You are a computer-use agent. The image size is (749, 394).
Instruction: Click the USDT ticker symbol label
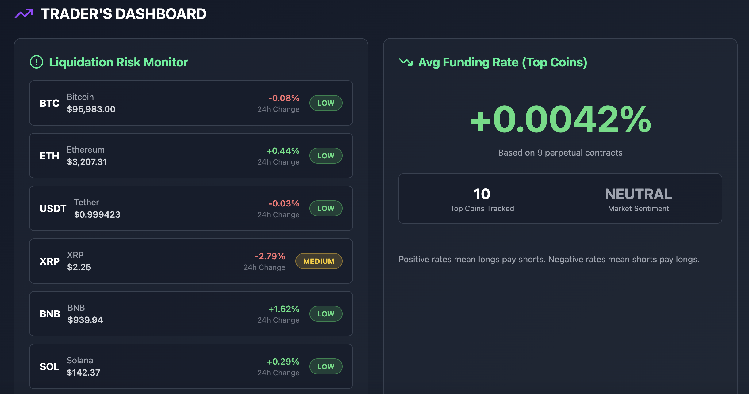[x=53, y=209]
